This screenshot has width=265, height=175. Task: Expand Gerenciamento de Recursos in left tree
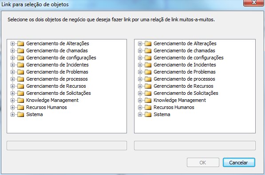(x=12, y=86)
